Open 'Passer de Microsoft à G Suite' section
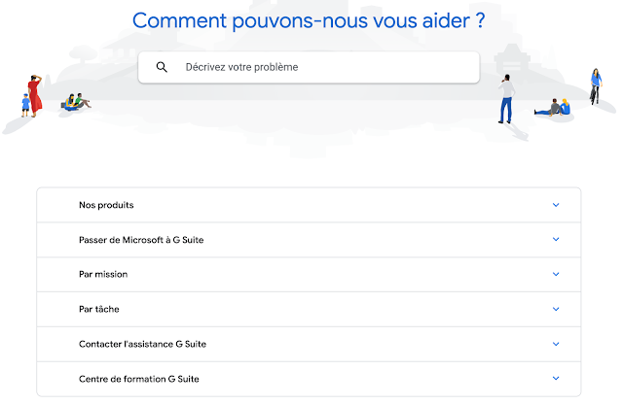Screen dimensions: 623x404 [141, 240]
